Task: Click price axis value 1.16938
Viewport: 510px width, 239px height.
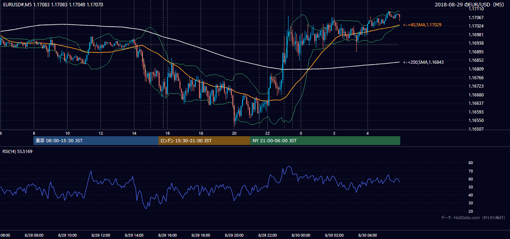Action: point(476,43)
